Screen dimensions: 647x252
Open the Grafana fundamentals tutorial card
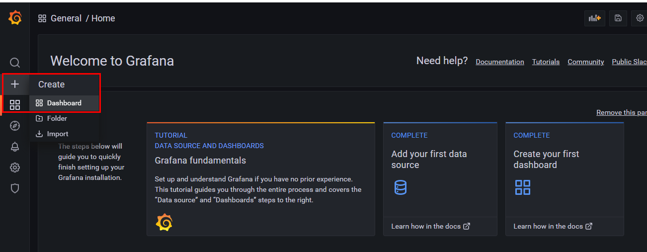(x=261, y=179)
